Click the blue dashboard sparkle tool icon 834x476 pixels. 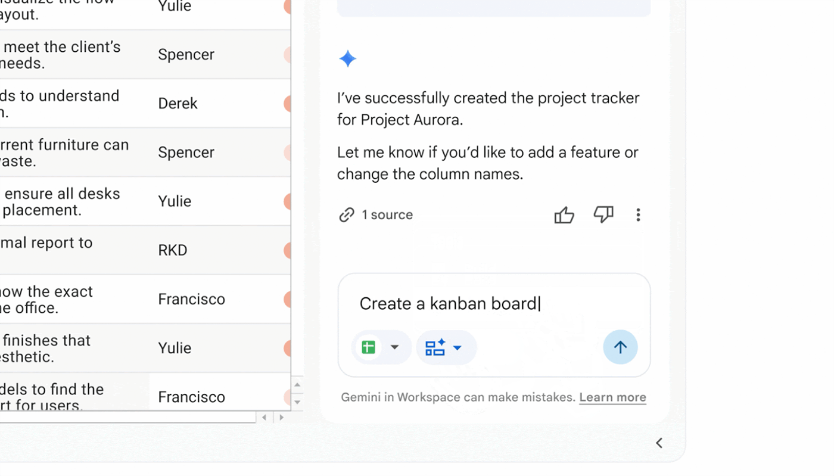tap(435, 347)
